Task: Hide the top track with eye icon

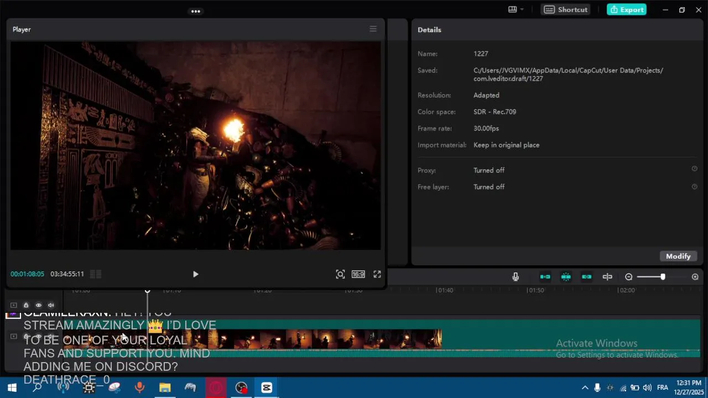Action: [x=39, y=305]
